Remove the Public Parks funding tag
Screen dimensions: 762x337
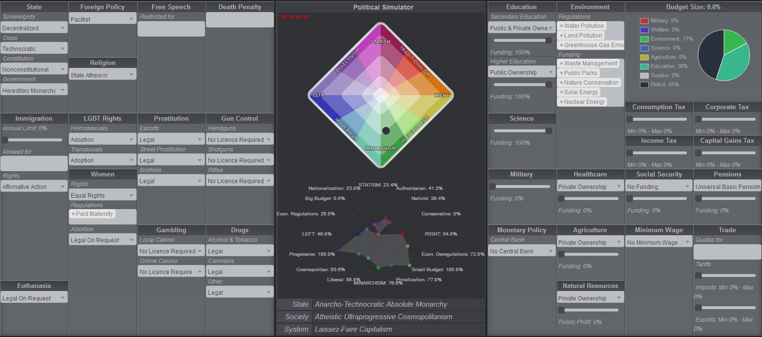click(x=561, y=73)
